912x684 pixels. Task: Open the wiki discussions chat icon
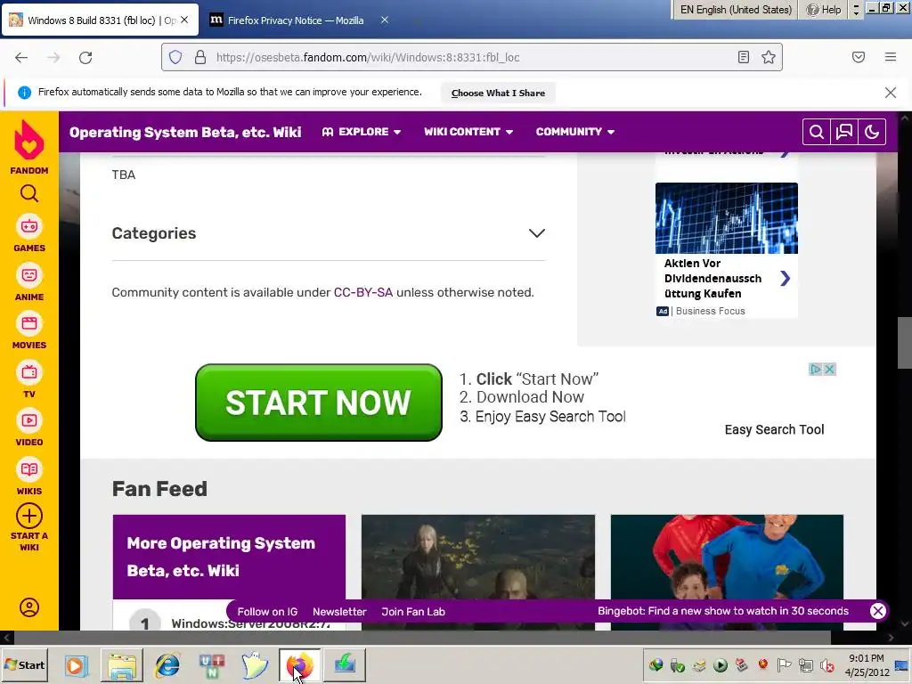coord(844,132)
